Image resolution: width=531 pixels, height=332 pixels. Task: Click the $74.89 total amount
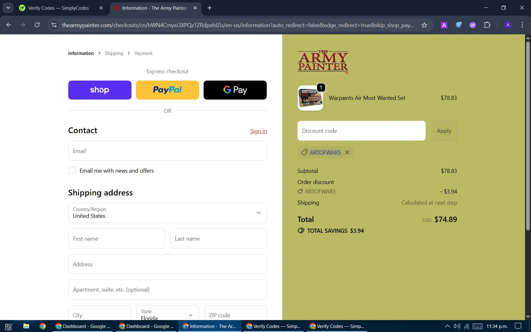pyautogui.click(x=446, y=219)
